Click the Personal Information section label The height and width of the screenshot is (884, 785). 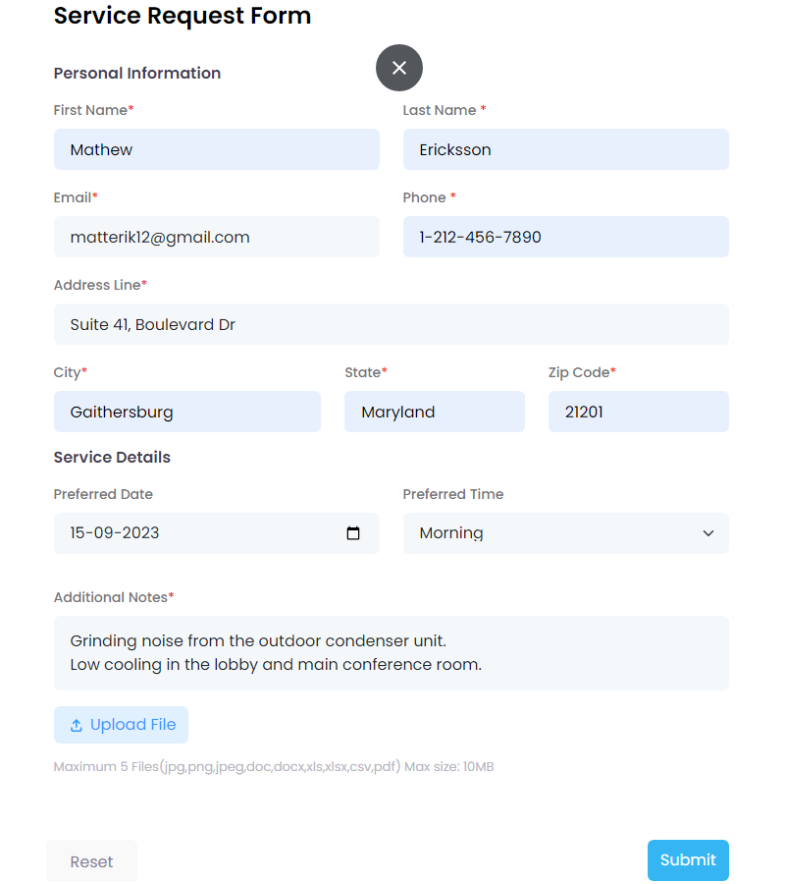point(137,73)
